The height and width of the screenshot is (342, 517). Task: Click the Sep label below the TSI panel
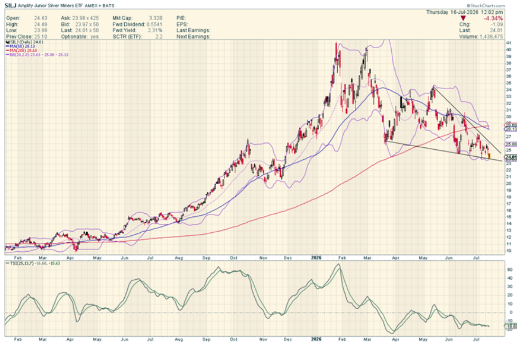[x=206, y=339]
